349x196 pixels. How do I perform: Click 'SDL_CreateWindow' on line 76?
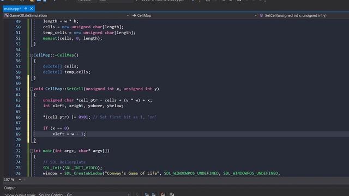83,173
